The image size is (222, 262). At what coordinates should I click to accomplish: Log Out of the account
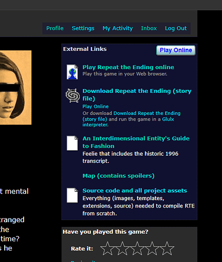176,28
